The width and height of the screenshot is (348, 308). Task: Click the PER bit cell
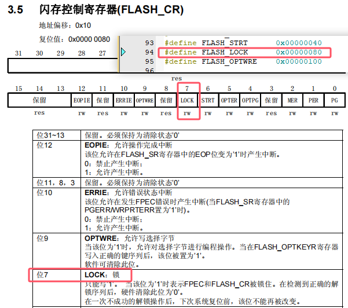click(x=313, y=100)
